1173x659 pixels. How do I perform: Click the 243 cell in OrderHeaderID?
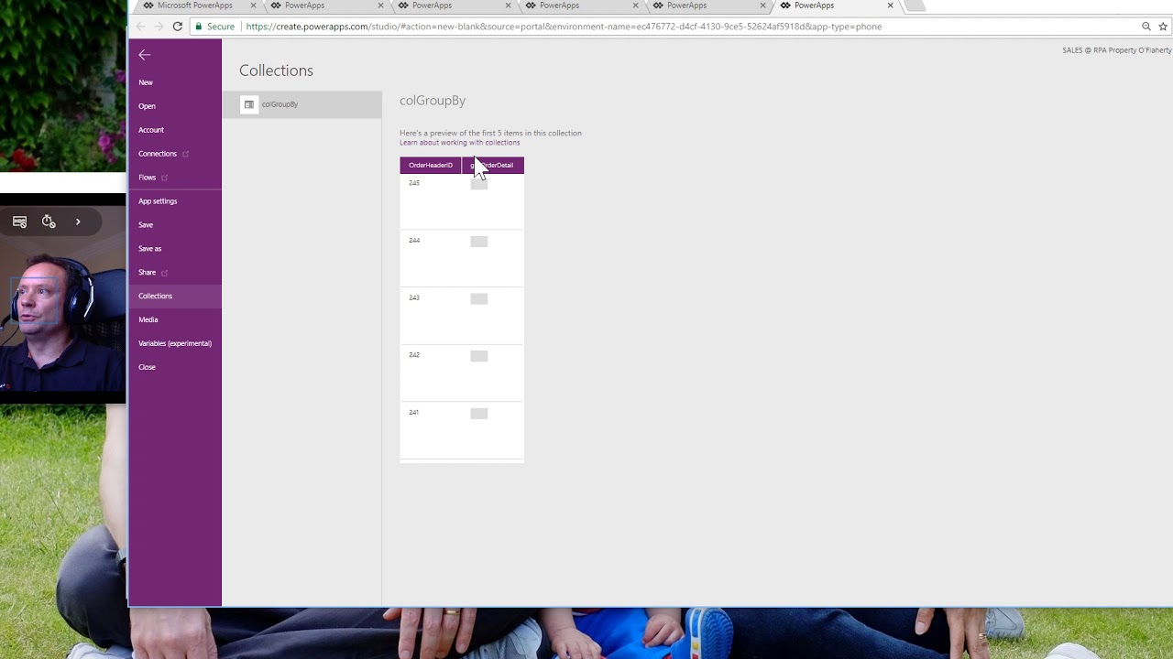click(414, 297)
